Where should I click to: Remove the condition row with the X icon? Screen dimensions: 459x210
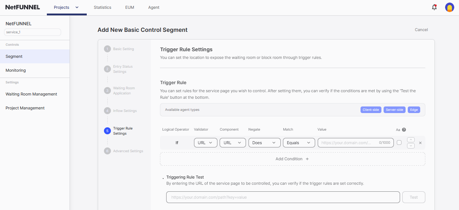coord(420,143)
